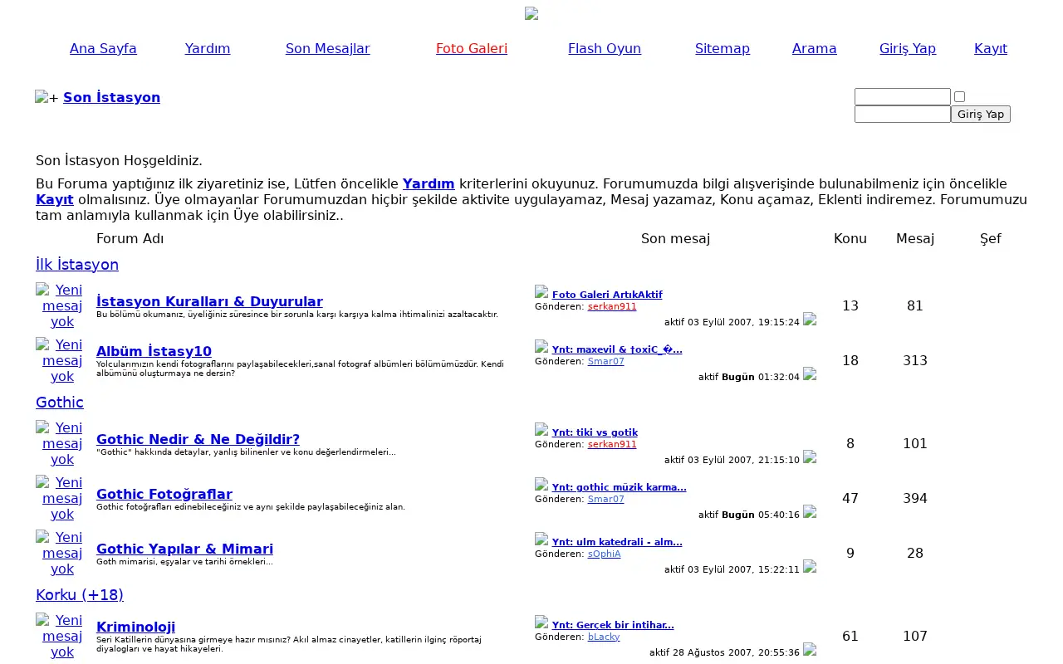
Task: Click the last-post icon after 15:22:11 timestamp
Action: [810, 567]
